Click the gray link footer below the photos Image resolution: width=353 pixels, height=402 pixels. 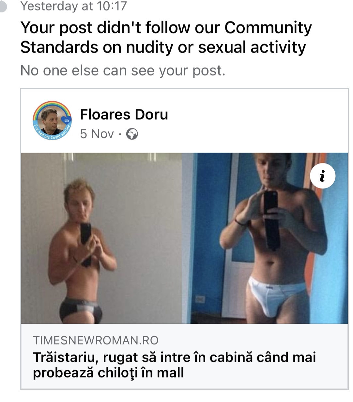click(x=184, y=356)
